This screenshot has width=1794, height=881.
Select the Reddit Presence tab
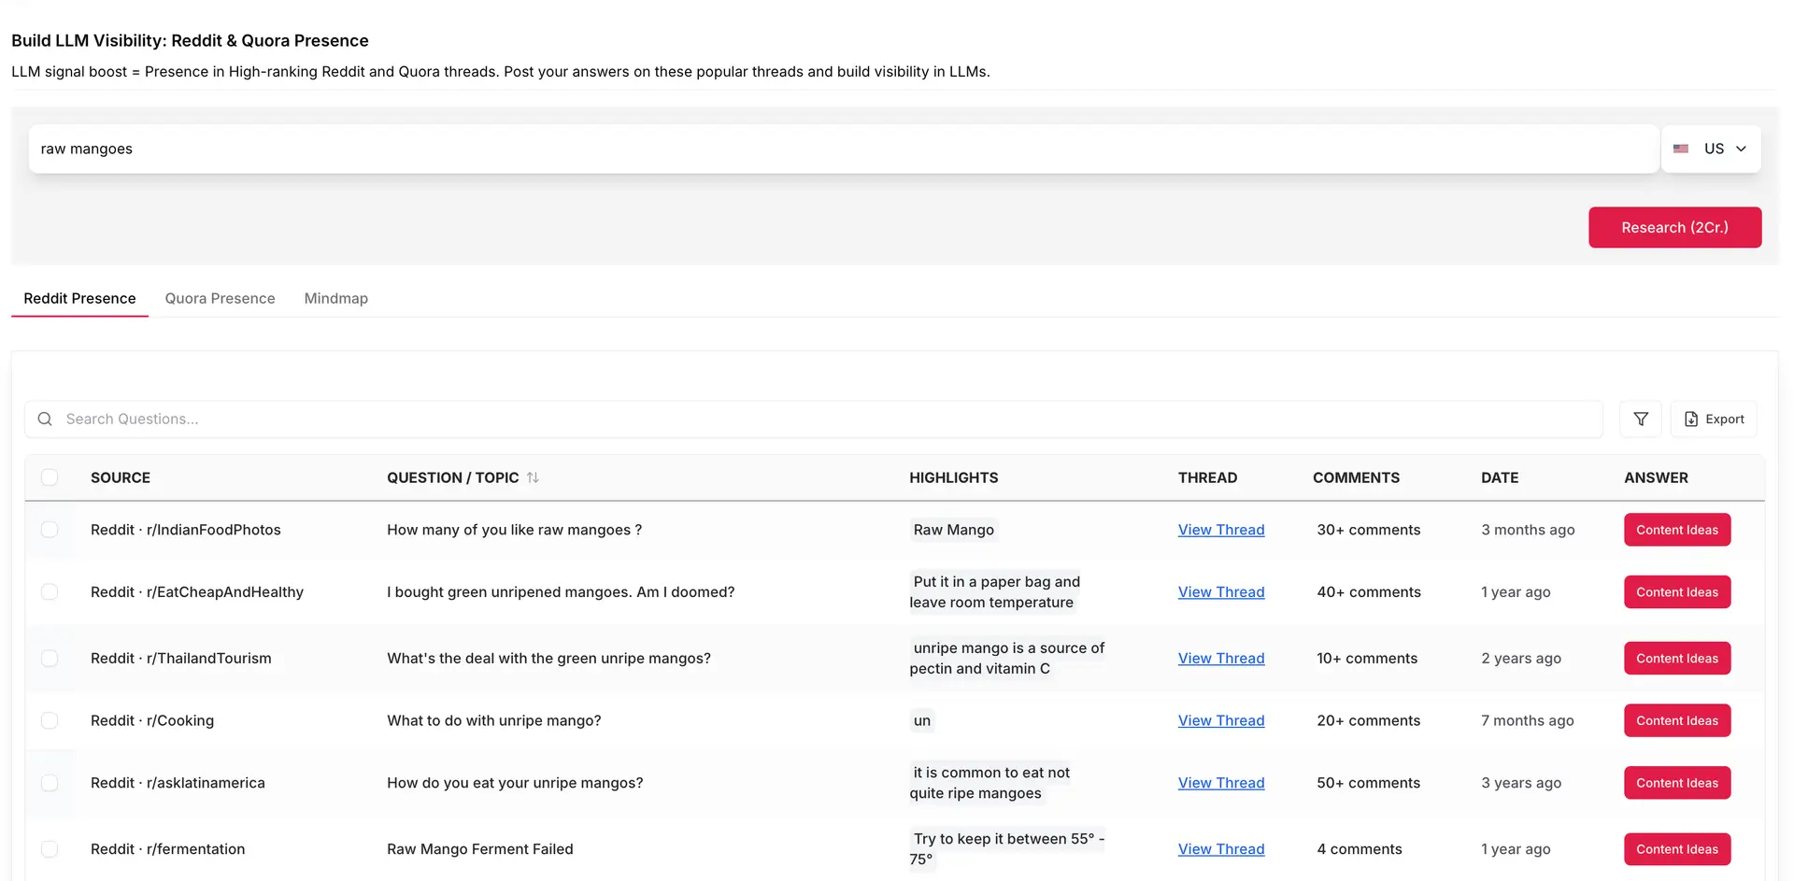(x=79, y=298)
